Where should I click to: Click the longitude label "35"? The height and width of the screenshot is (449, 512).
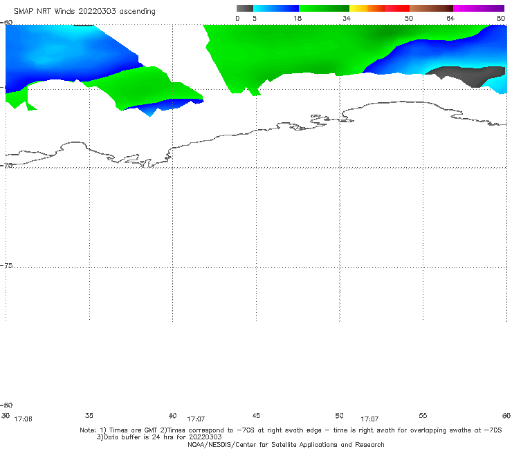pyautogui.click(x=89, y=415)
